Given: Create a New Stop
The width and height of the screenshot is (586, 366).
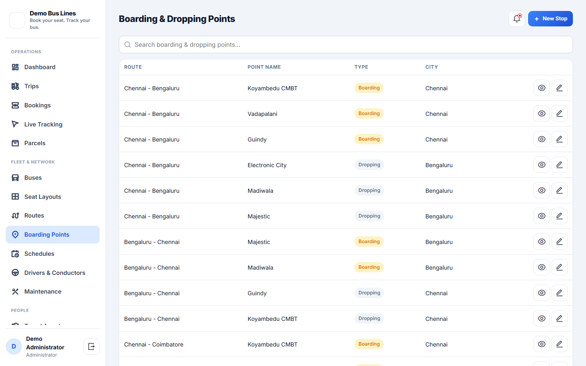Looking at the screenshot, I should coord(551,19).
